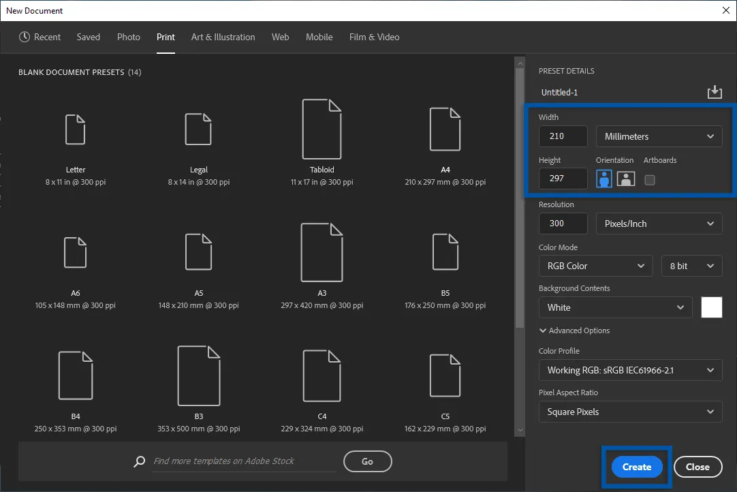Enable the Artboards checkbox
This screenshot has width=737, height=492.
click(x=649, y=179)
